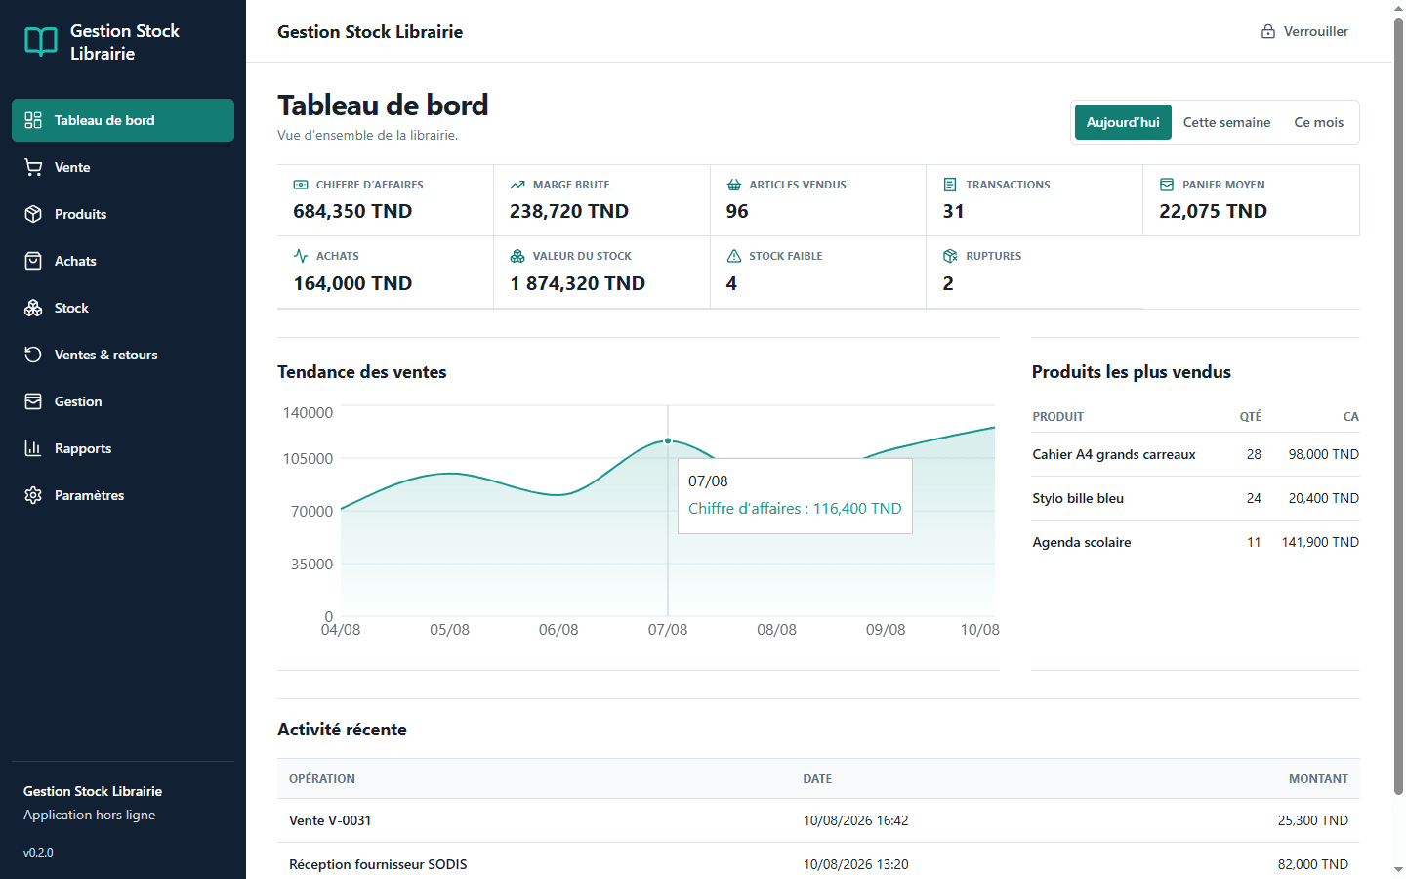This screenshot has height=879, width=1406.
Task: Click the Achats shopping bag icon
Action: pos(33,261)
